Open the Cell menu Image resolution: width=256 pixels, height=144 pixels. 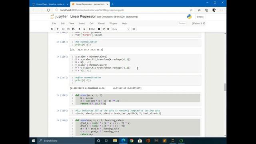pyautogui.click(x=92, y=23)
